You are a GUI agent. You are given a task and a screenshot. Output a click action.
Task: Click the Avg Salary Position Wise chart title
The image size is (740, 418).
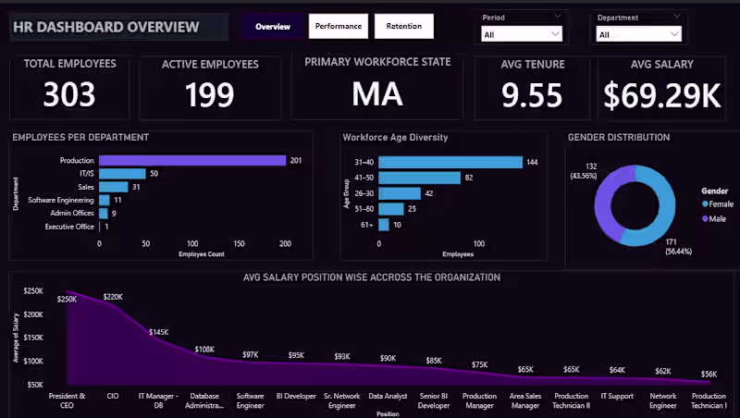click(372, 277)
